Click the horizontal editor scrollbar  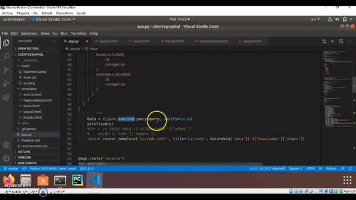[x=170, y=164]
